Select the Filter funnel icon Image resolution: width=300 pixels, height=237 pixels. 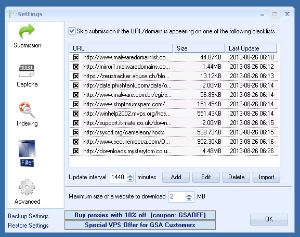[27, 148]
